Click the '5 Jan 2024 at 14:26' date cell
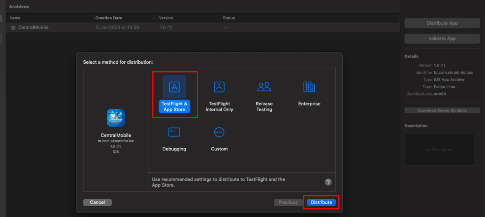The width and height of the screenshot is (485, 217). coord(117,27)
